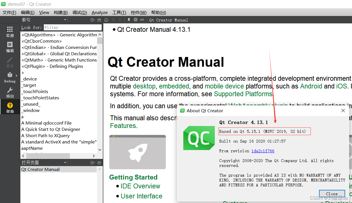Follow the 1da2c1f766 revision link

[x=263, y=151]
